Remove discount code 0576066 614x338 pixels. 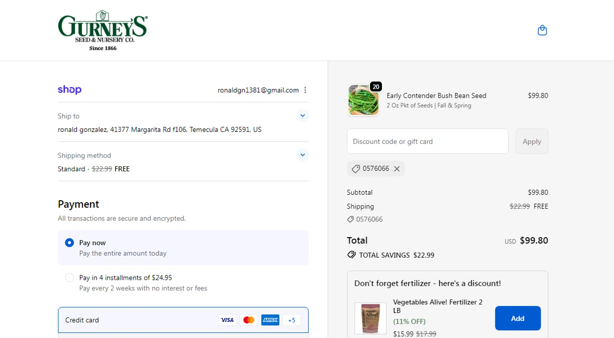tap(397, 169)
